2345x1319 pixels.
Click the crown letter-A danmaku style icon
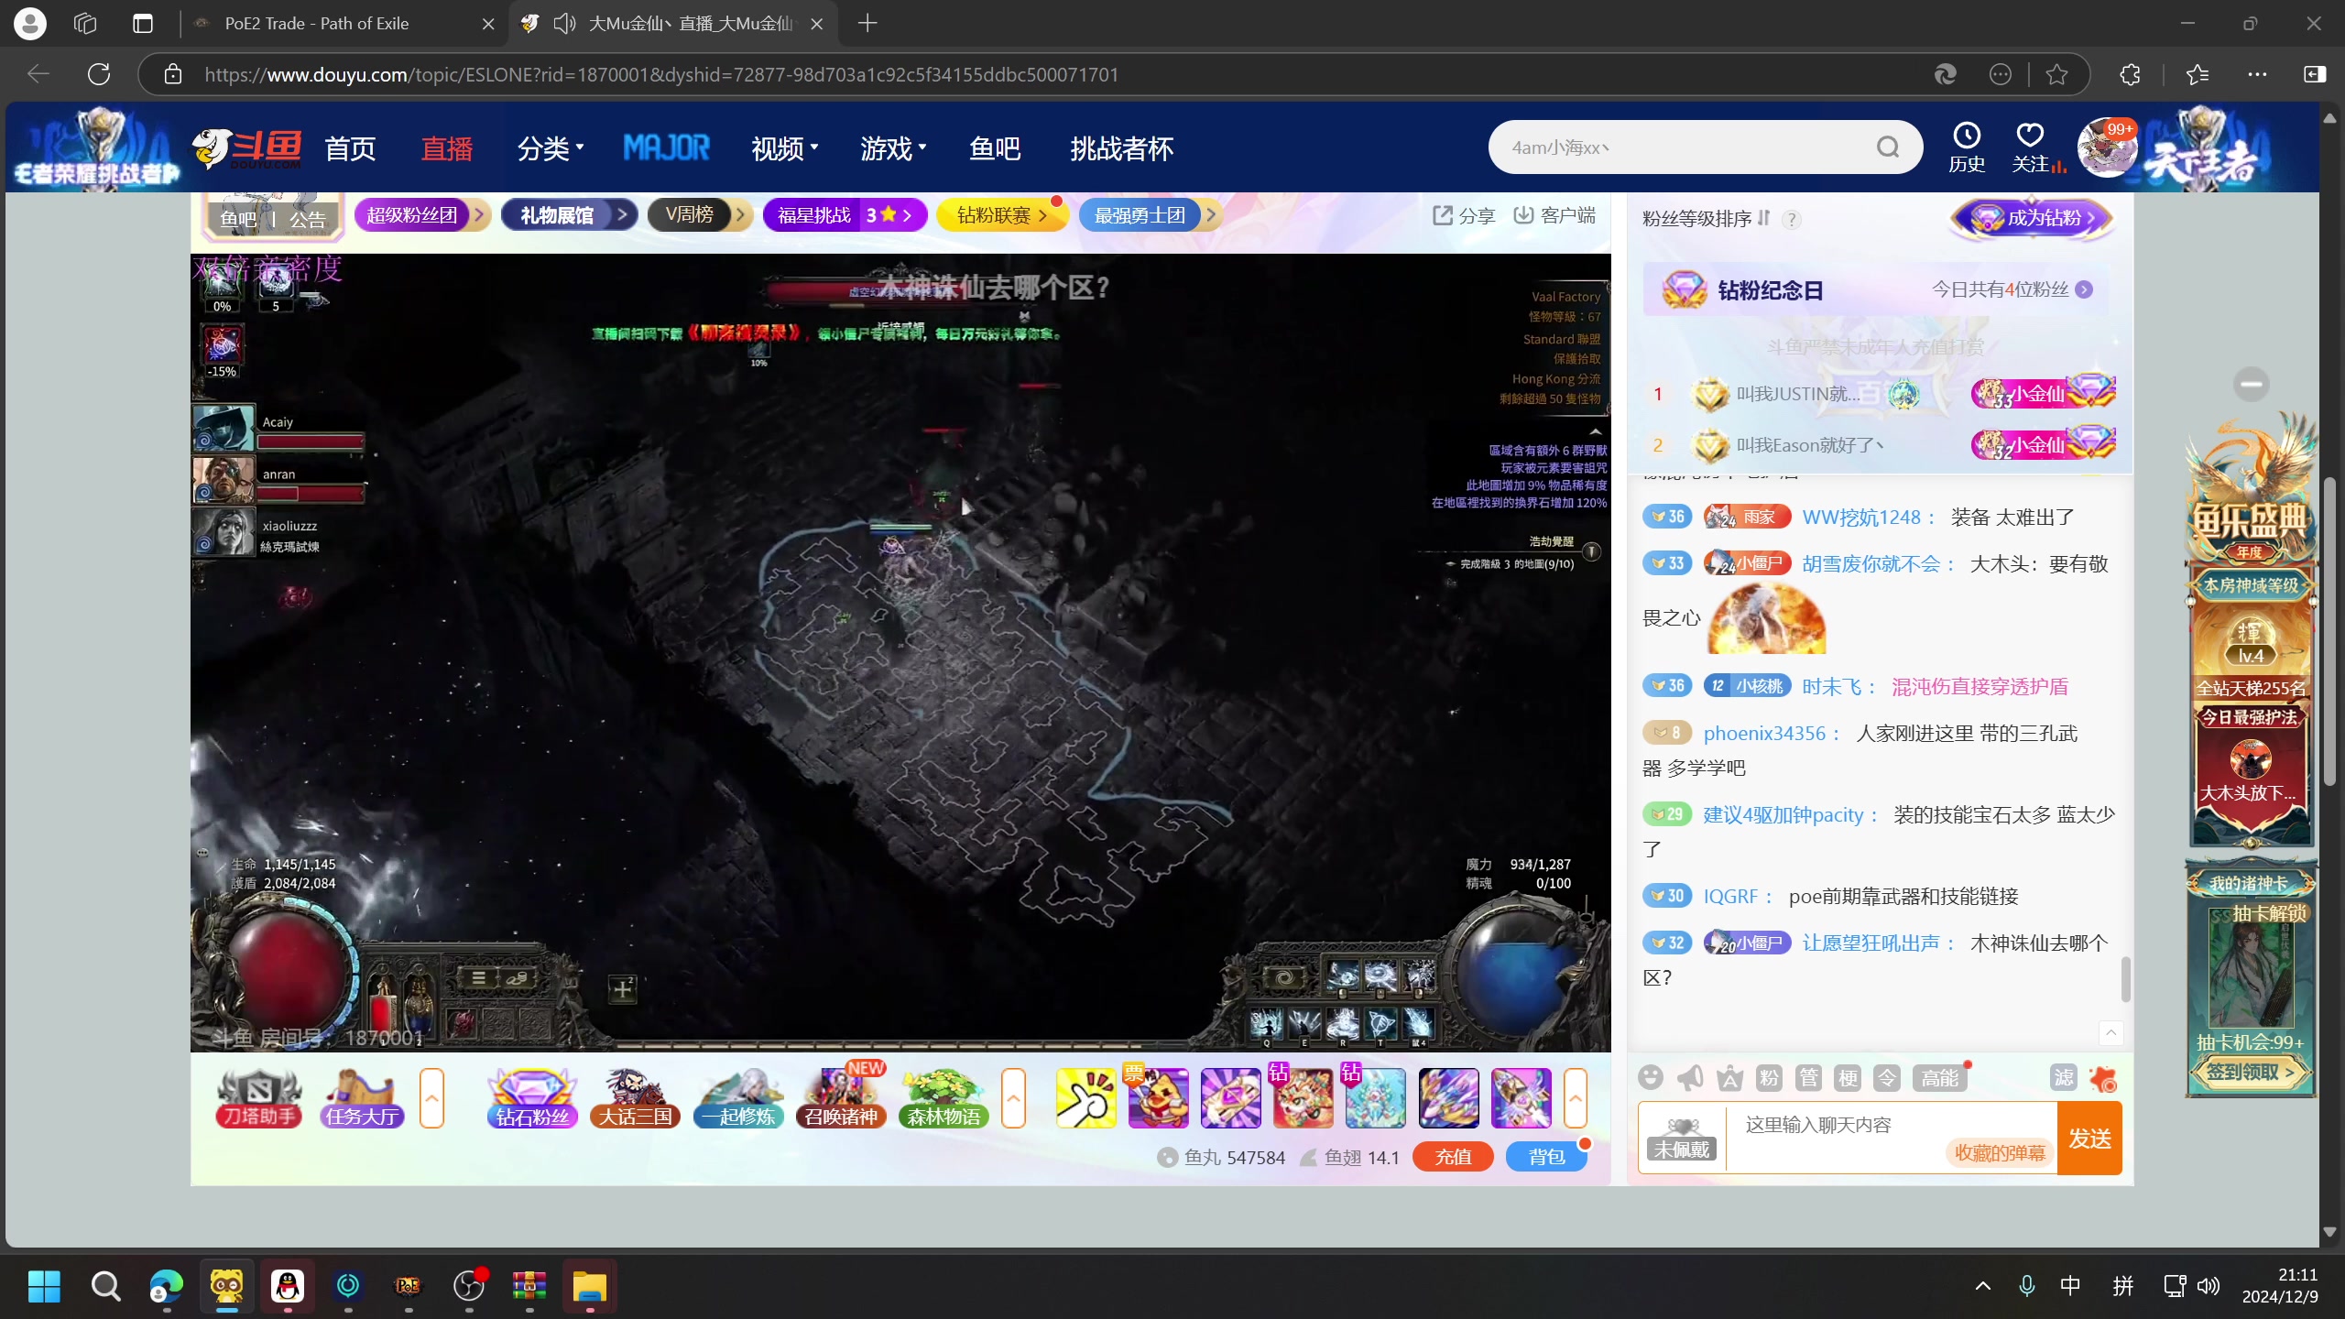[x=1729, y=1078]
